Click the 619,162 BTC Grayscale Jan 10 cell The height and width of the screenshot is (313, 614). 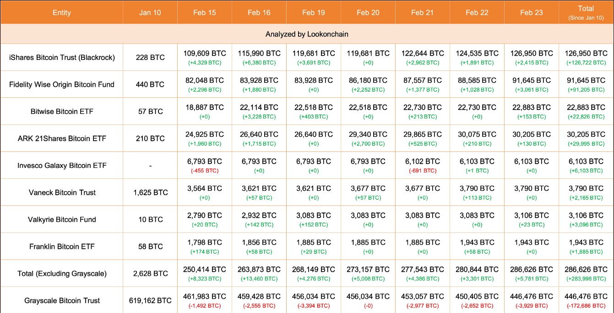point(150,301)
